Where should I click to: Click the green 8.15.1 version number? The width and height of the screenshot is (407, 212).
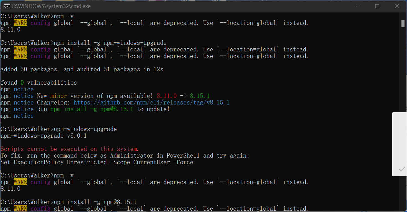pos(200,96)
